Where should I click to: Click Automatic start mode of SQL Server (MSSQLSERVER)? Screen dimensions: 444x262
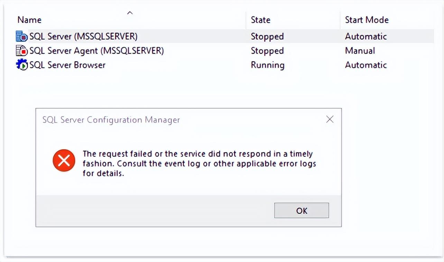[366, 36]
